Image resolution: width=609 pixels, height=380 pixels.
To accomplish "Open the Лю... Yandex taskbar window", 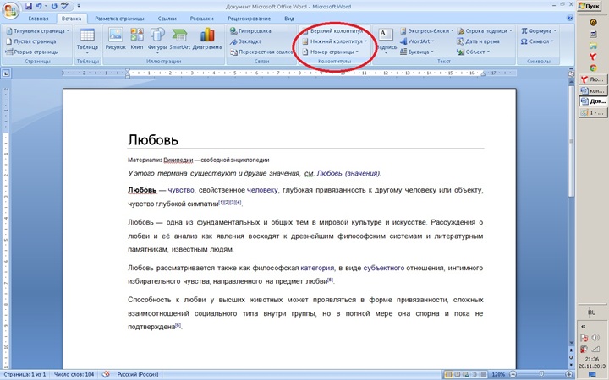I will [x=593, y=79].
